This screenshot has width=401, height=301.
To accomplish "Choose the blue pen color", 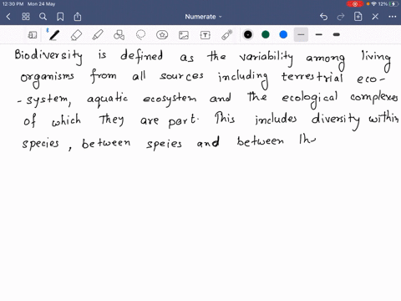I will pos(283,34).
